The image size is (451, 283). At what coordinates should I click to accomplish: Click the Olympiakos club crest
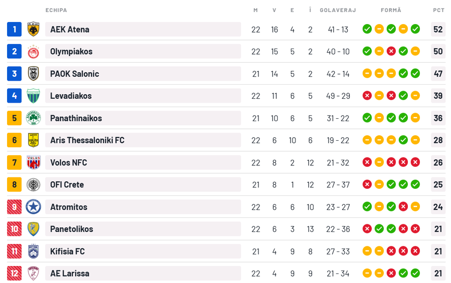[34, 52]
